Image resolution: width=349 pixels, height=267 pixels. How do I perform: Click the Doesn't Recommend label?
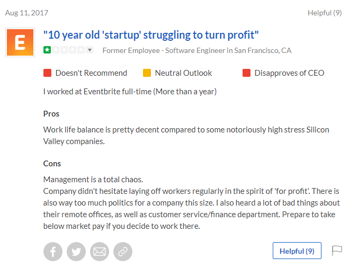[x=91, y=73]
